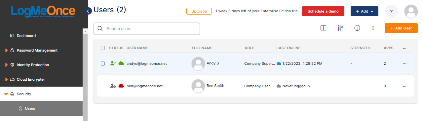Viewport: 423px width, 121px height.
Task: Collapse sidebar with the round chevron button
Action: pyautogui.click(x=88, y=11)
